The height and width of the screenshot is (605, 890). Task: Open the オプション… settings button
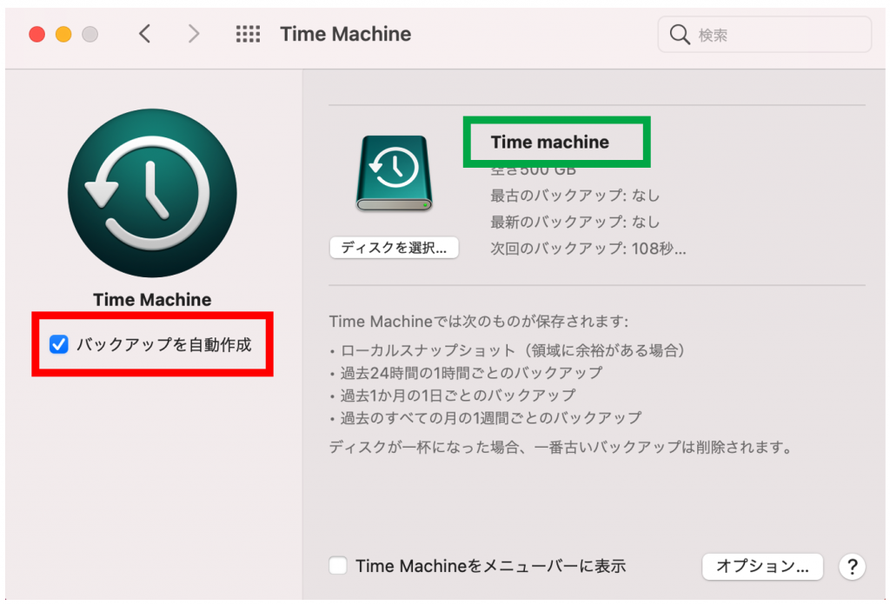coord(762,566)
